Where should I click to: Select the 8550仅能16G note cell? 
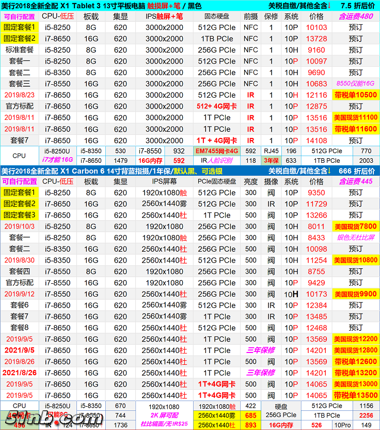(355, 84)
